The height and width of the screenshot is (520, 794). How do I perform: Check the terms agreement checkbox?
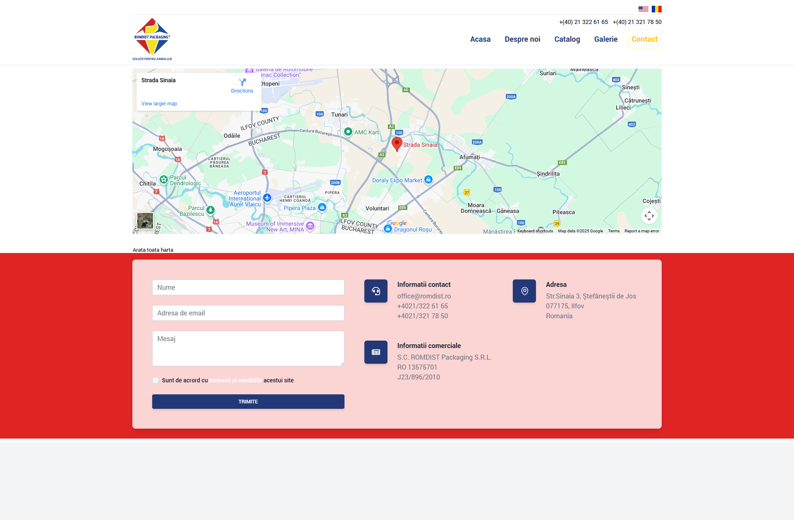coord(155,380)
